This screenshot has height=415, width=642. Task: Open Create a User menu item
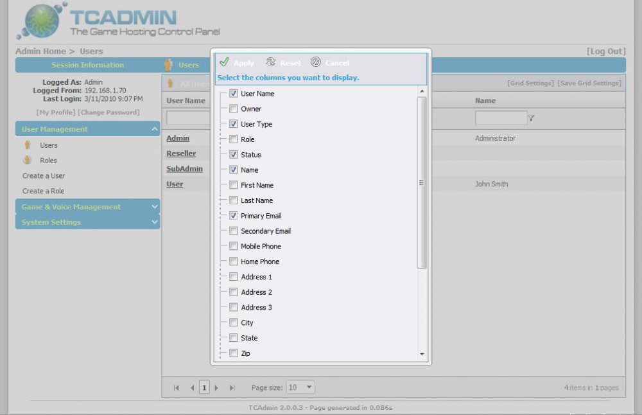pyautogui.click(x=44, y=176)
